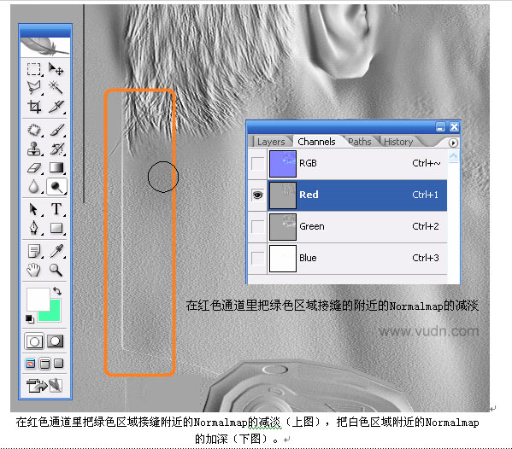
Task: Activate the Gradient tool
Action: click(x=56, y=167)
